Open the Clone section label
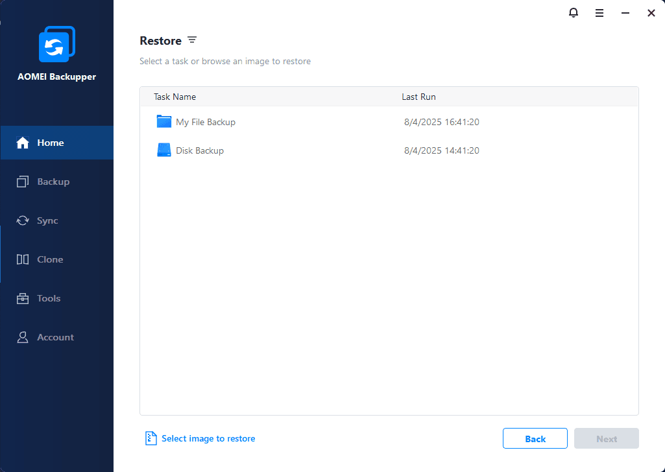This screenshot has width=665, height=472. (x=50, y=259)
